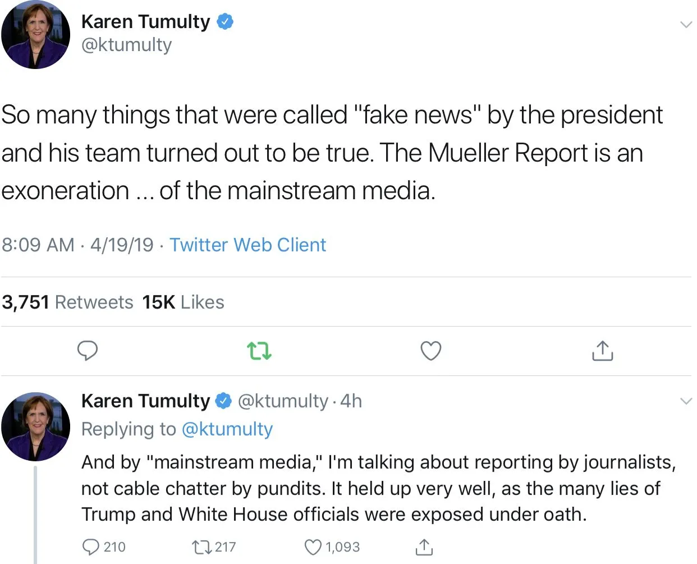697x564 pixels.
Task: Like the reply with 1,093 likes
Action: tap(313, 547)
